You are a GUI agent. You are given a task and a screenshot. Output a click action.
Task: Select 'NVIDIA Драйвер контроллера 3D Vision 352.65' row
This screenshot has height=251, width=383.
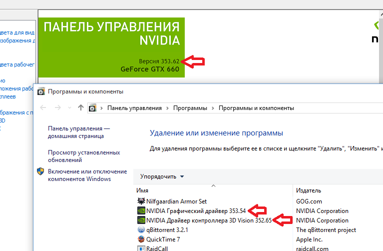204,220
